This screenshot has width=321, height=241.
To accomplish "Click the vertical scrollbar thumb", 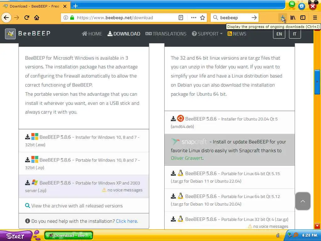I will 317,82.
